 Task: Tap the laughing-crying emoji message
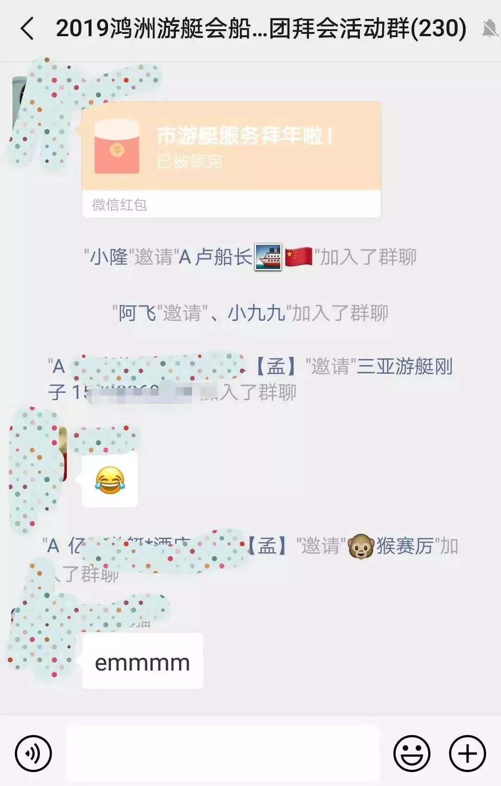coord(110,480)
